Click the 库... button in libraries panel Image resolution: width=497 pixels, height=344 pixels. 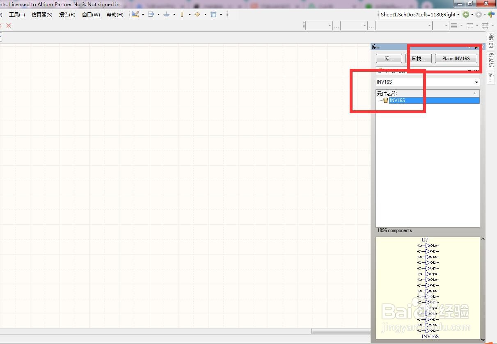tap(389, 59)
